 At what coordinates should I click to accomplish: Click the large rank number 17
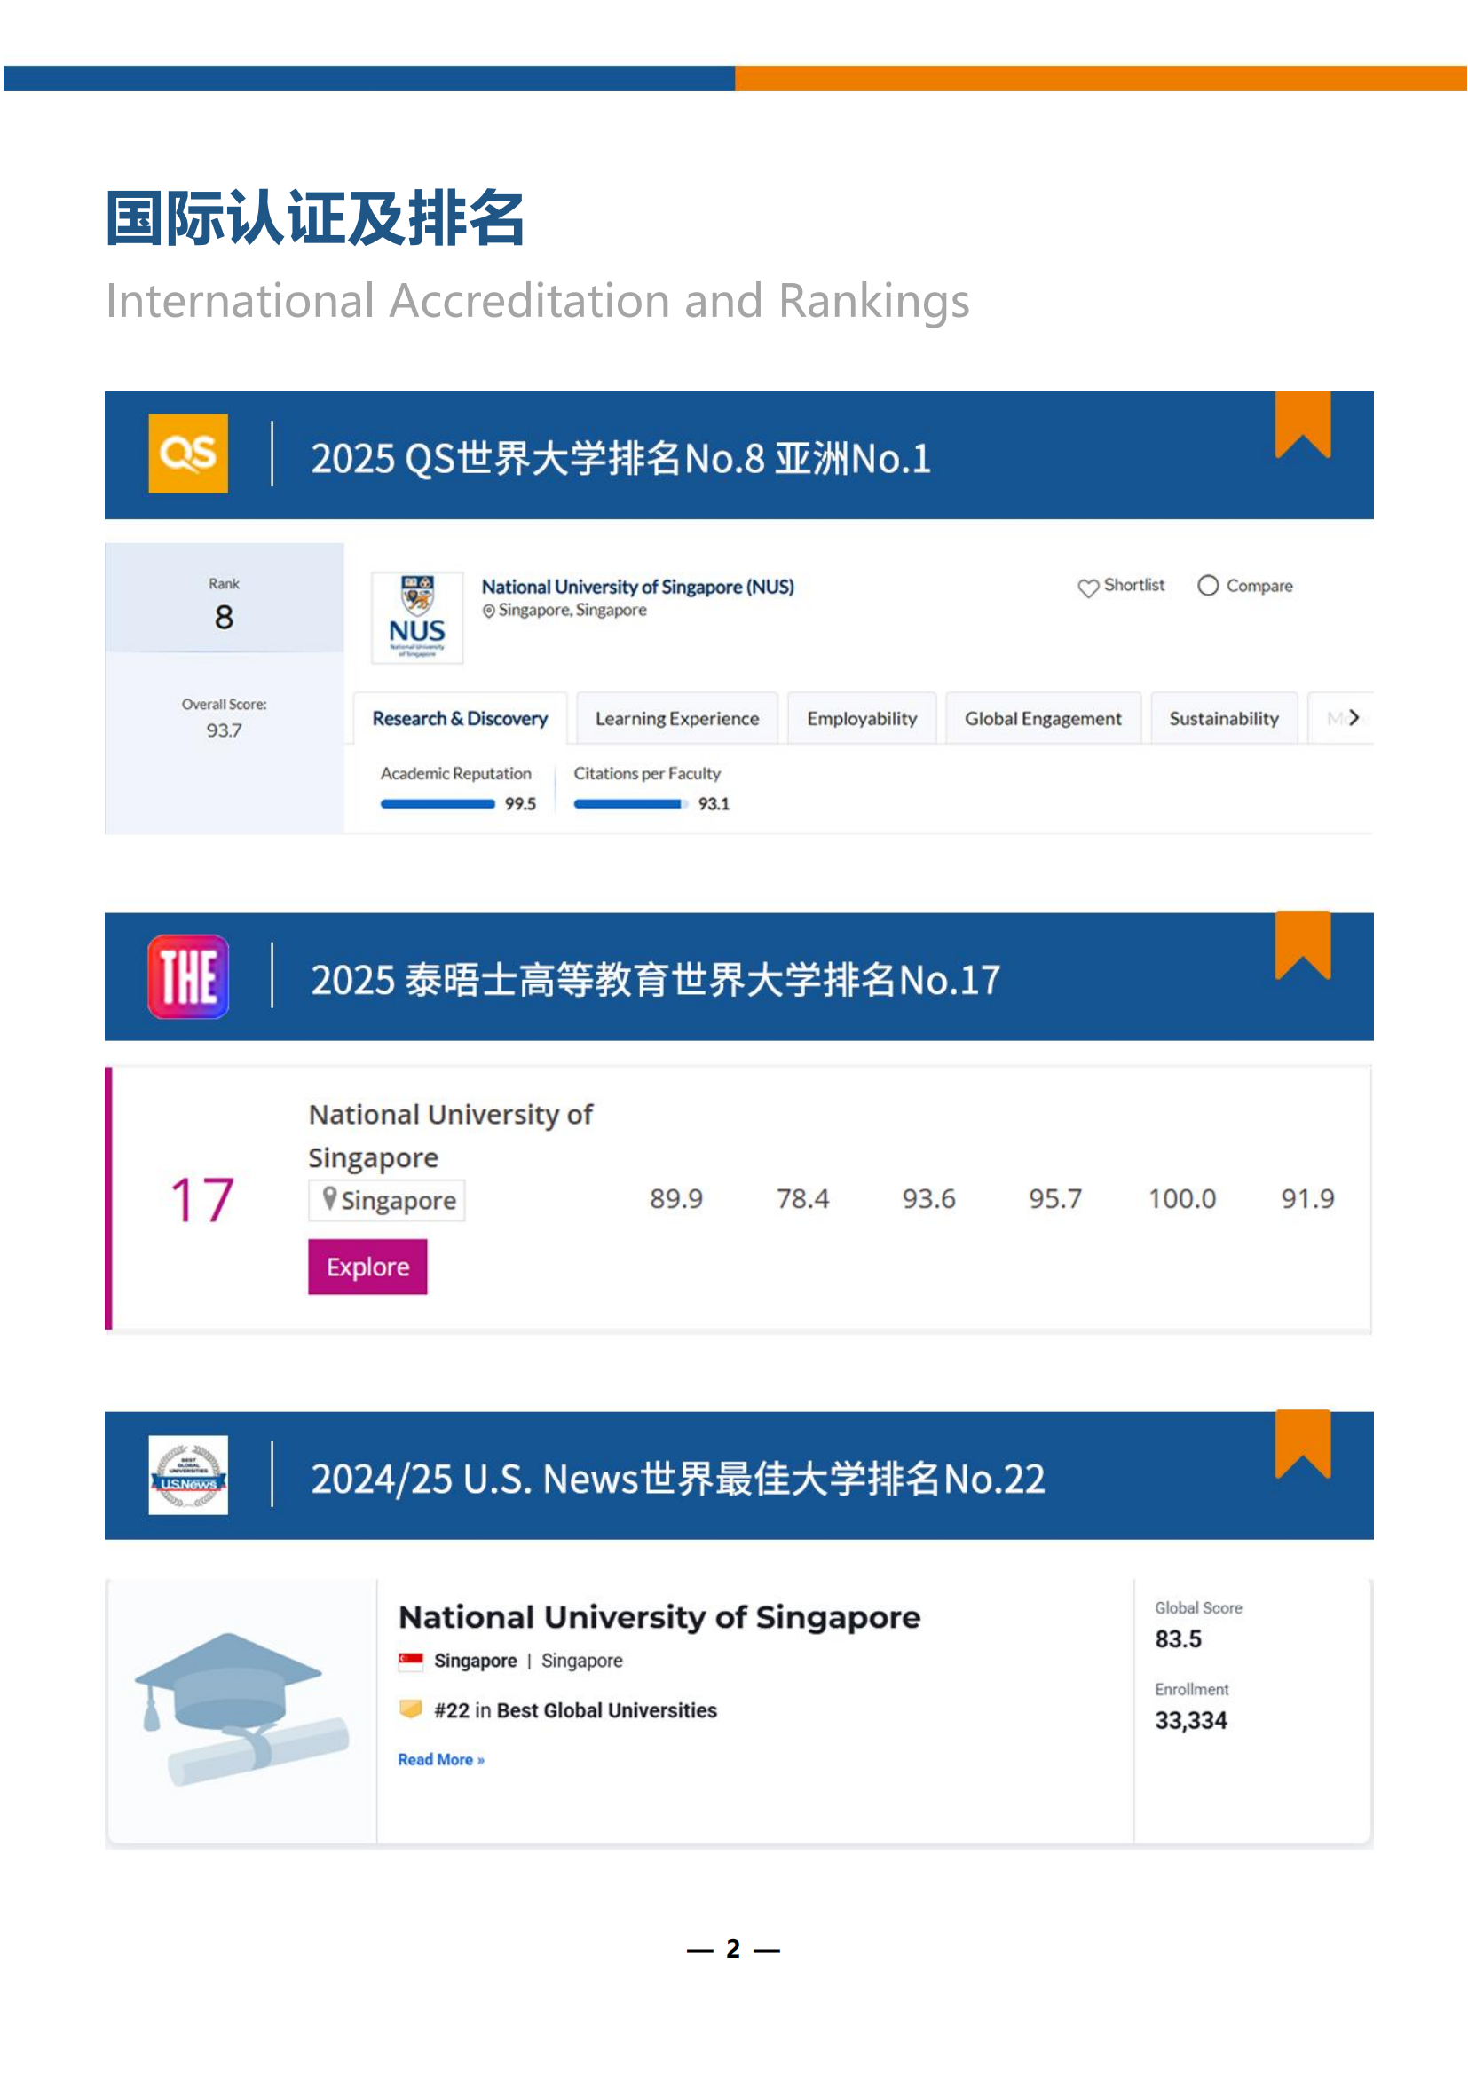click(x=202, y=1201)
